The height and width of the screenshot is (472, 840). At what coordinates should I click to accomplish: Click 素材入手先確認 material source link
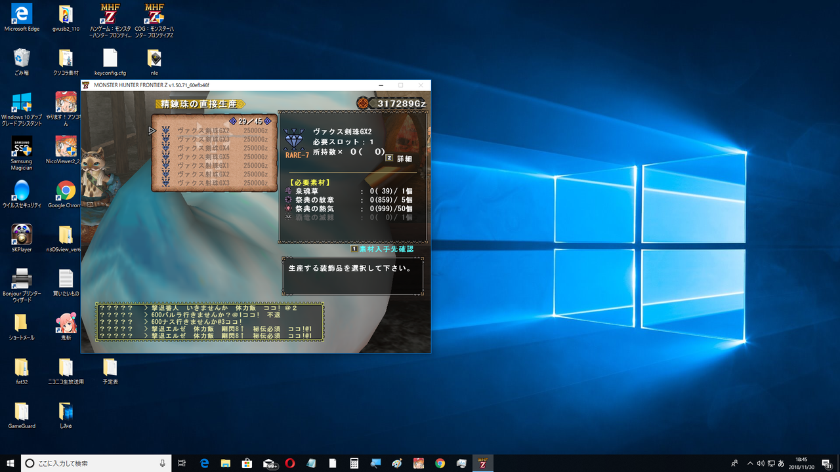pos(382,249)
